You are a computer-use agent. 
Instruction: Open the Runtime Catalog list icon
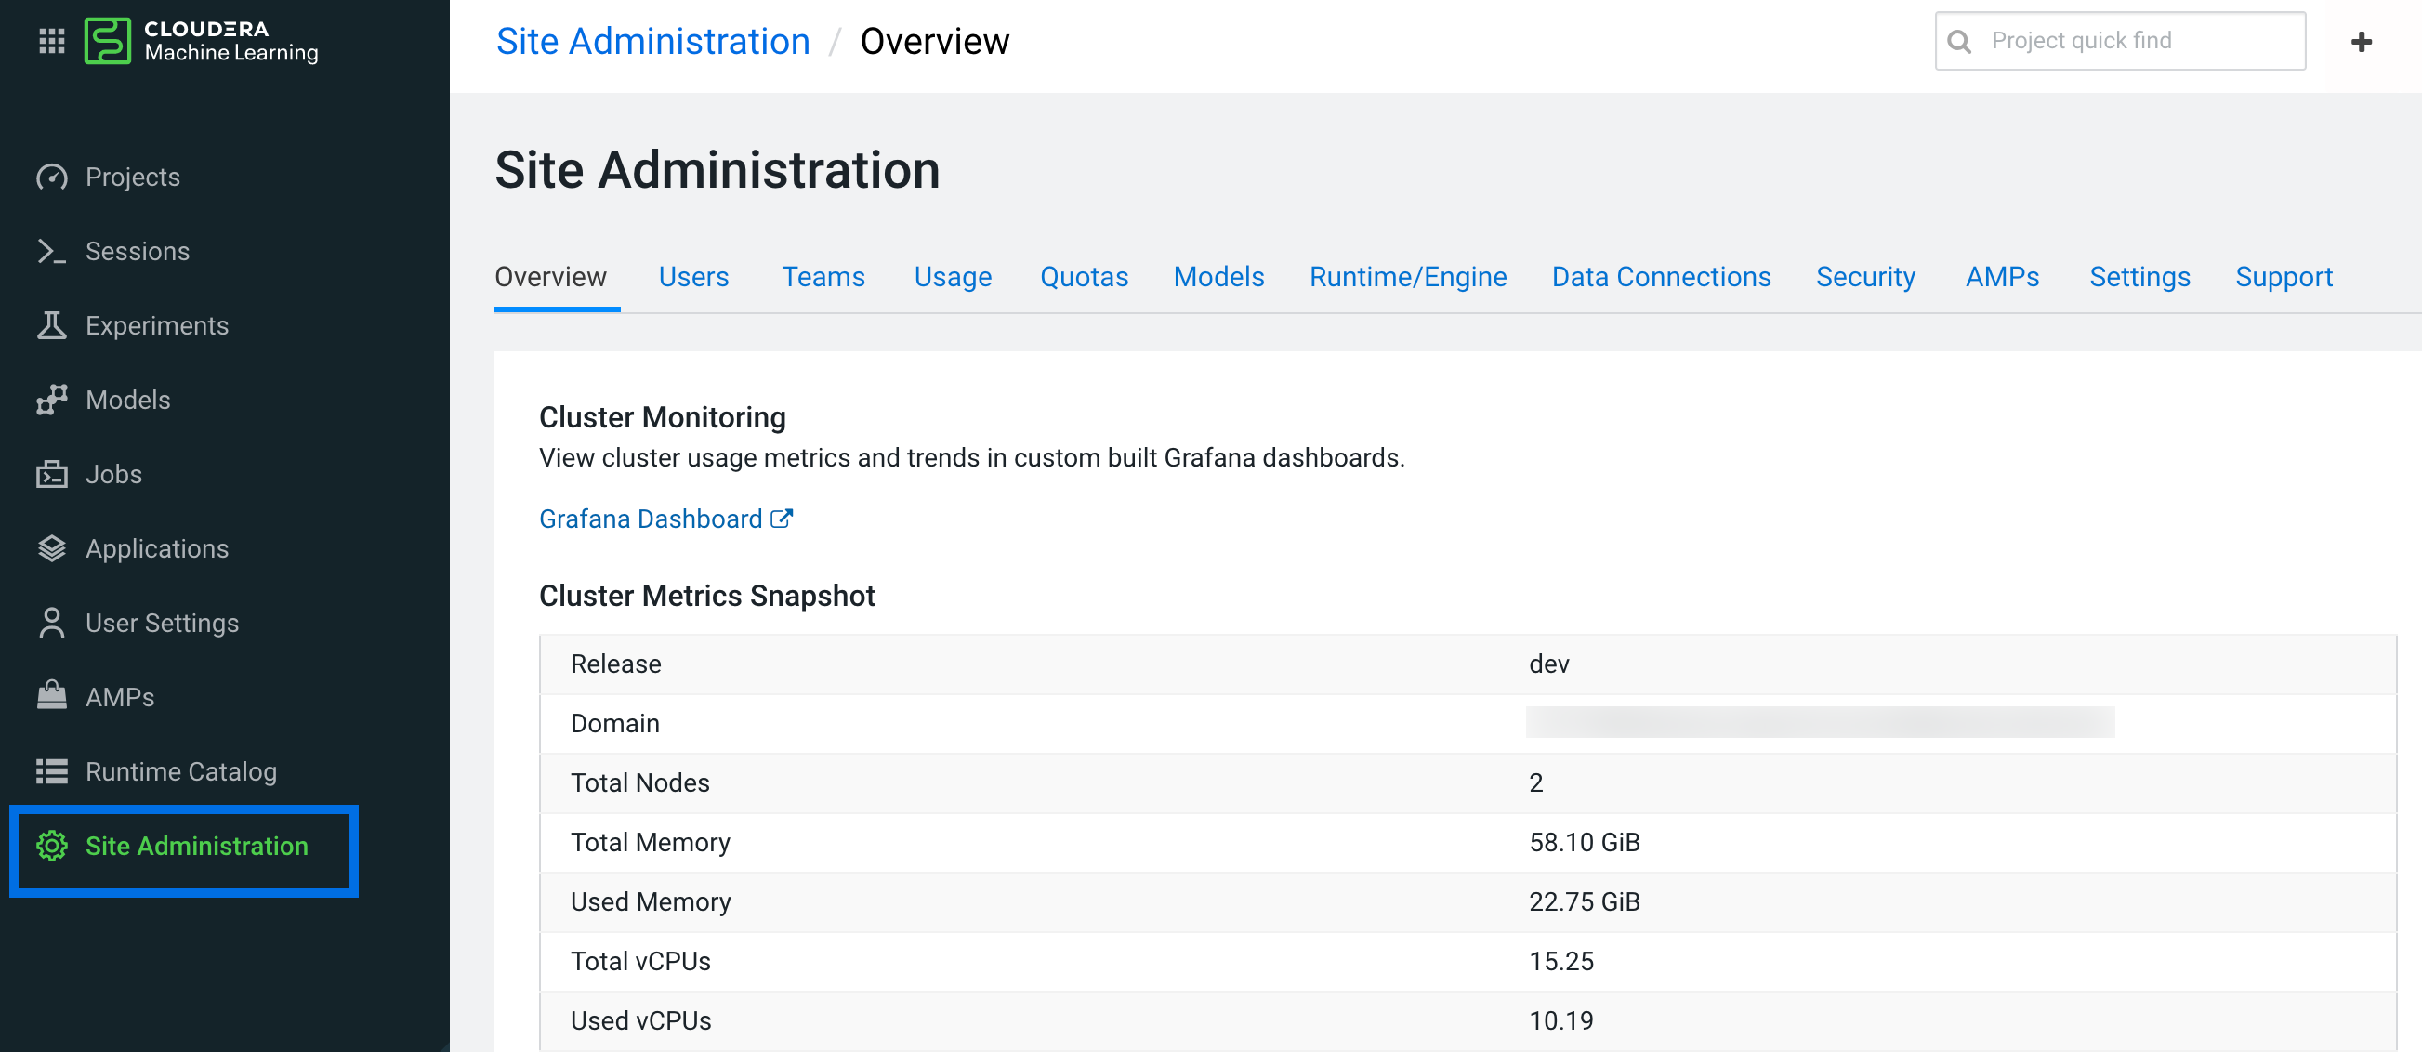pos(52,771)
